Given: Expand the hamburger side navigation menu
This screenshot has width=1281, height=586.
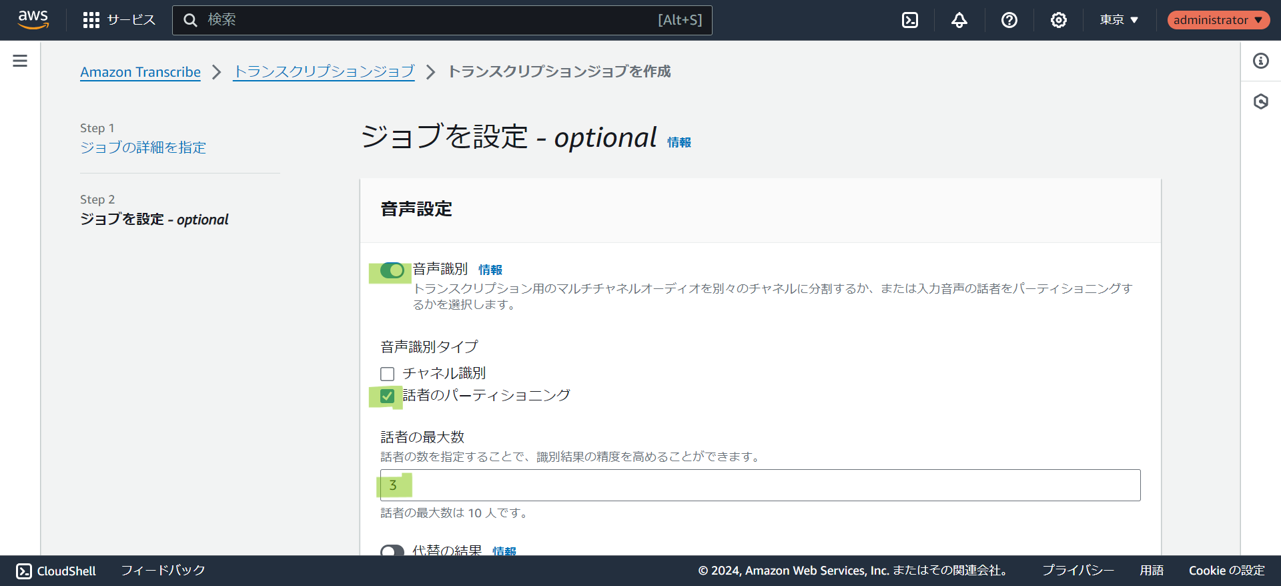Looking at the screenshot, I should pyautogui.click(x=20, y=61).
